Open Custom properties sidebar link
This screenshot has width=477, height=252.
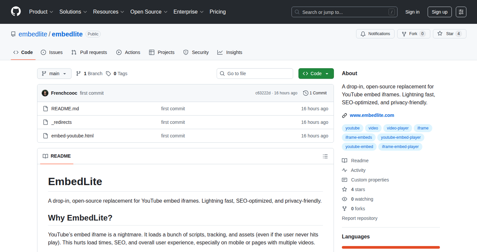click(365, 180)
